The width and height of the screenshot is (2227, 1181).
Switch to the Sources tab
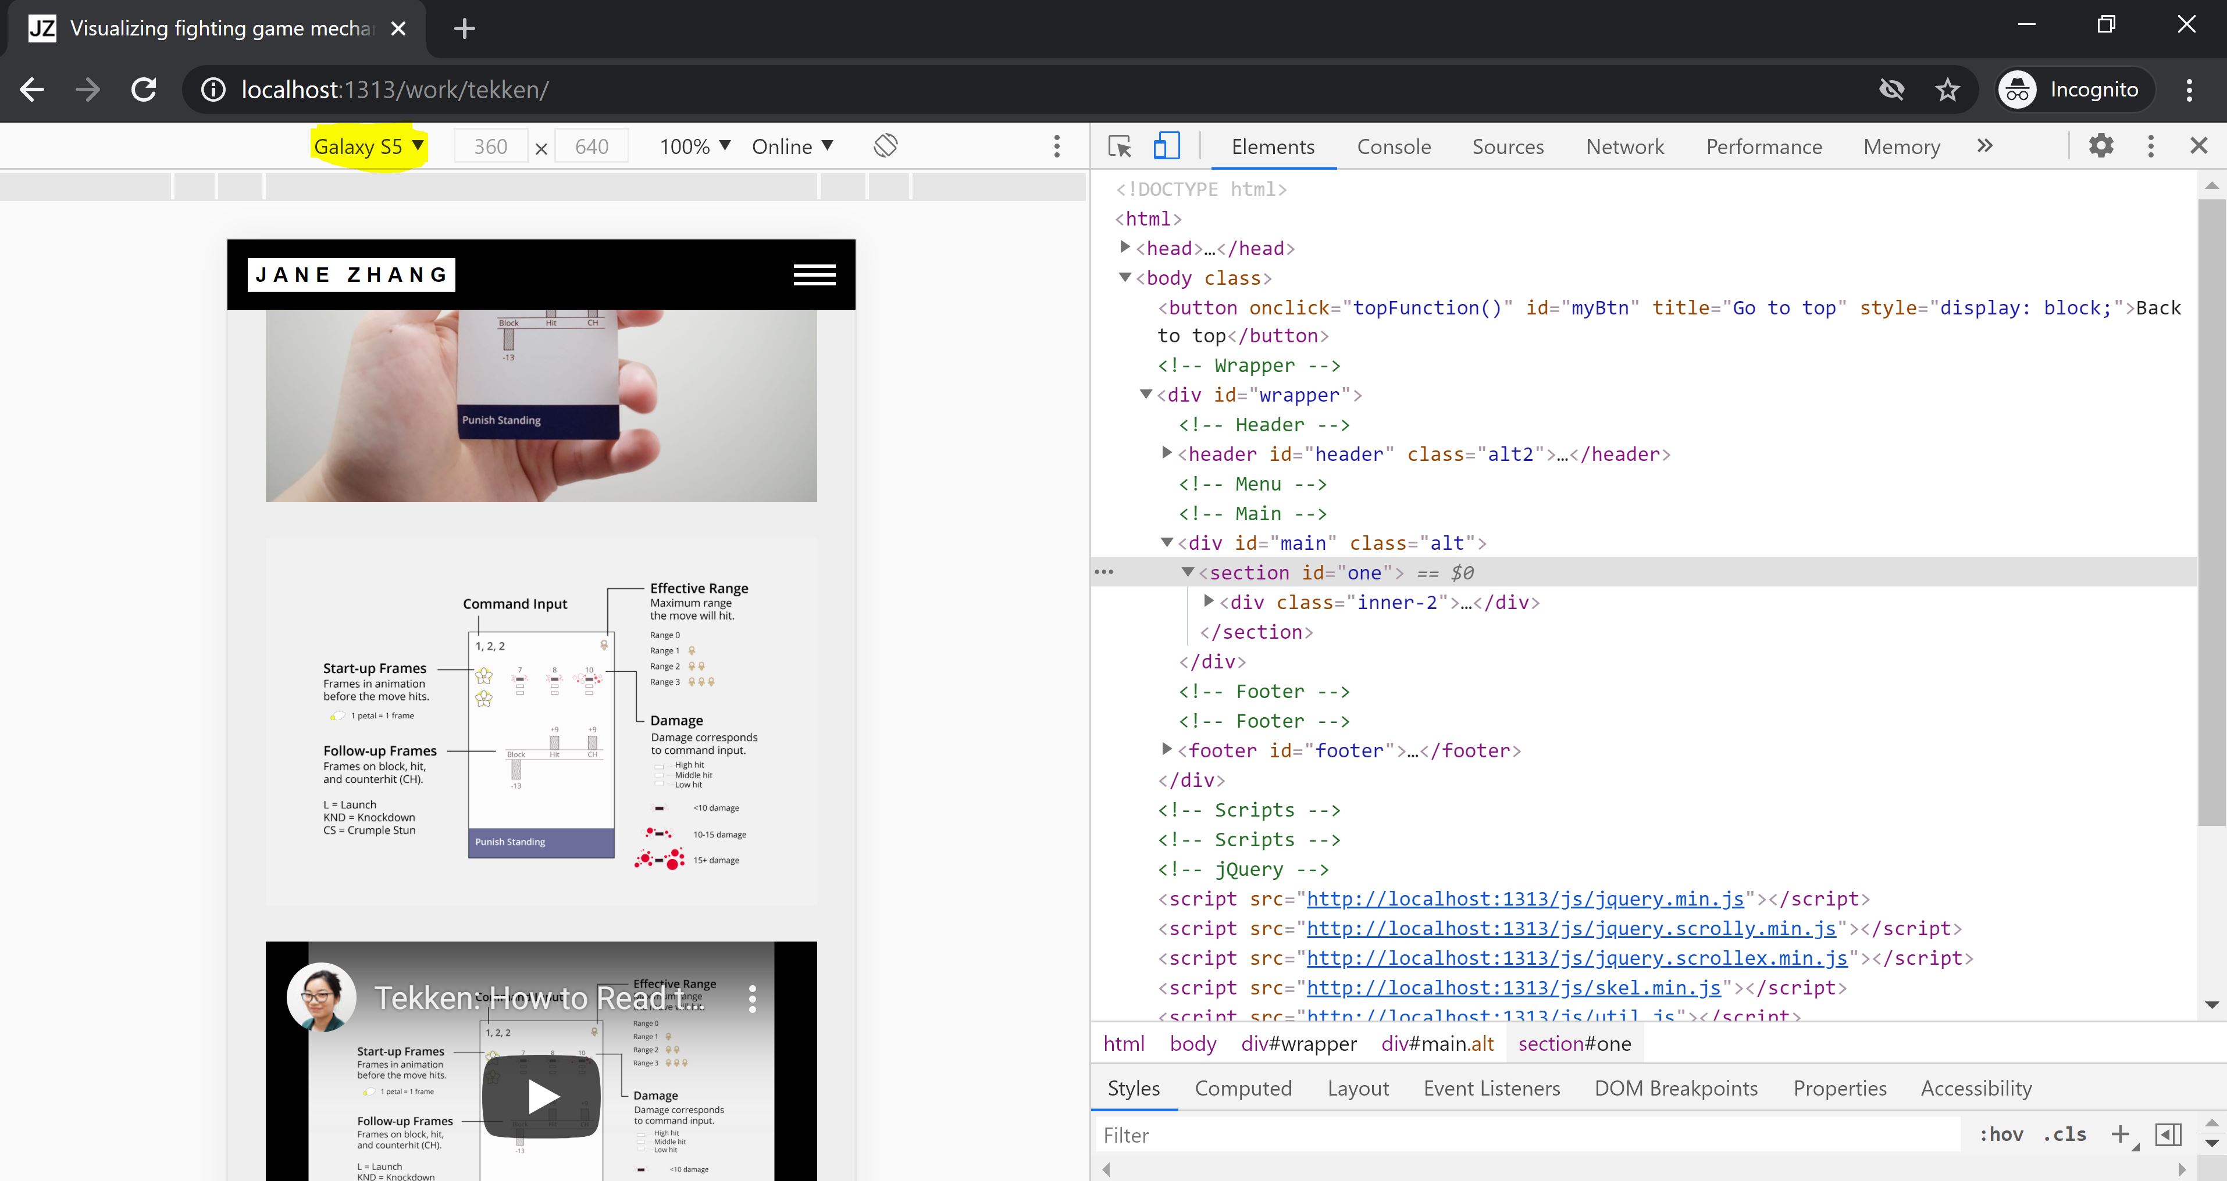pos(1508,146)
